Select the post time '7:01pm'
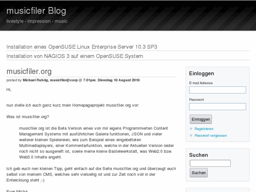The image size is (256, 192). [89, 80]
